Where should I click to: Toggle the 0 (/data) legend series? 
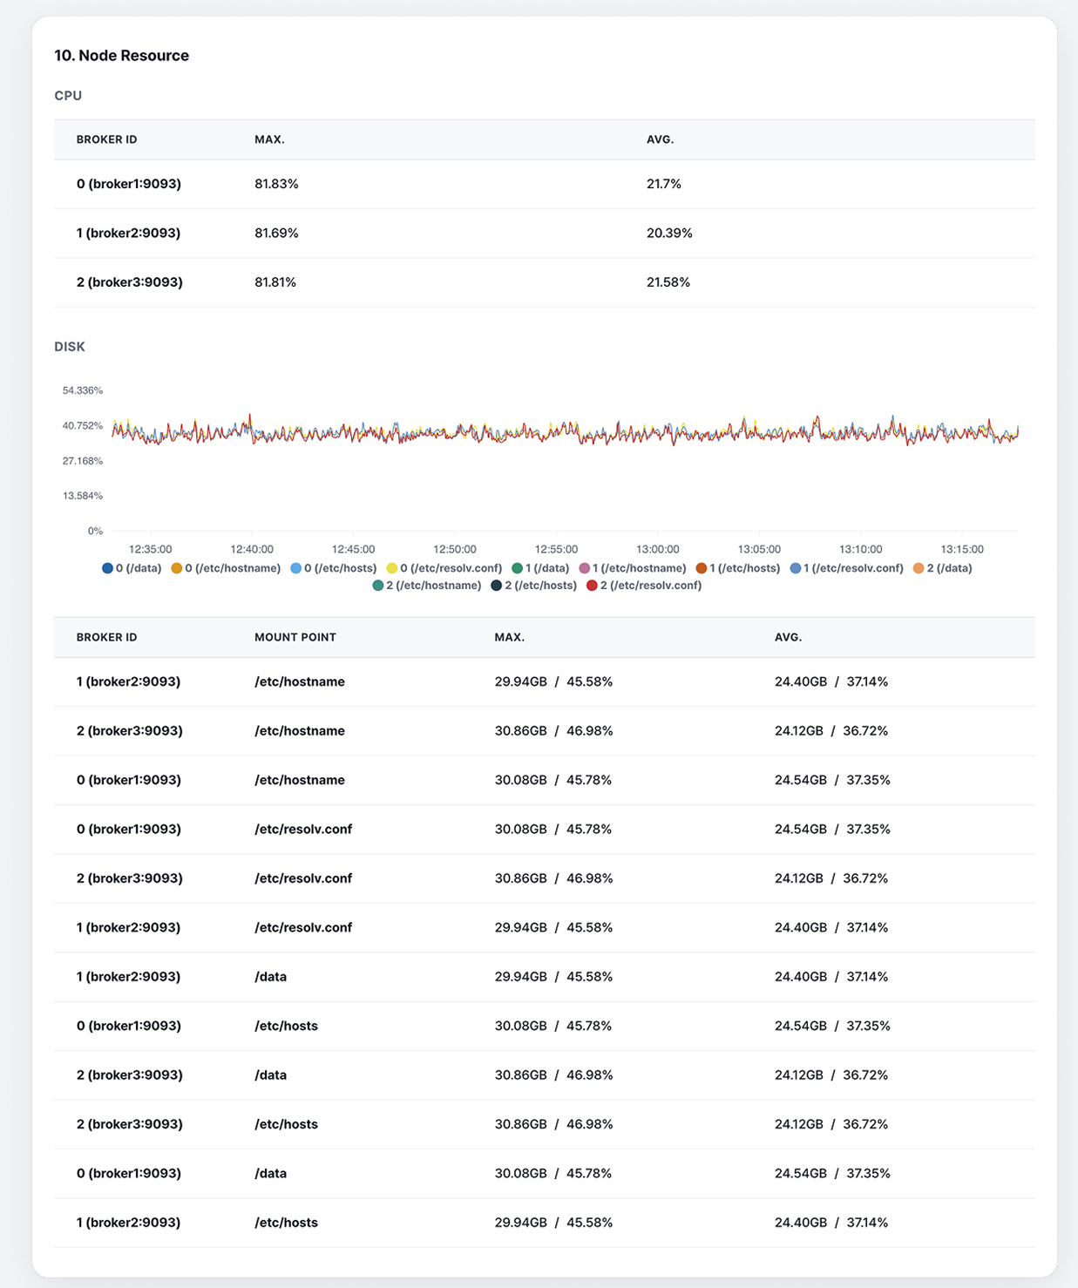pyautogui.click(x=132, y=568)
